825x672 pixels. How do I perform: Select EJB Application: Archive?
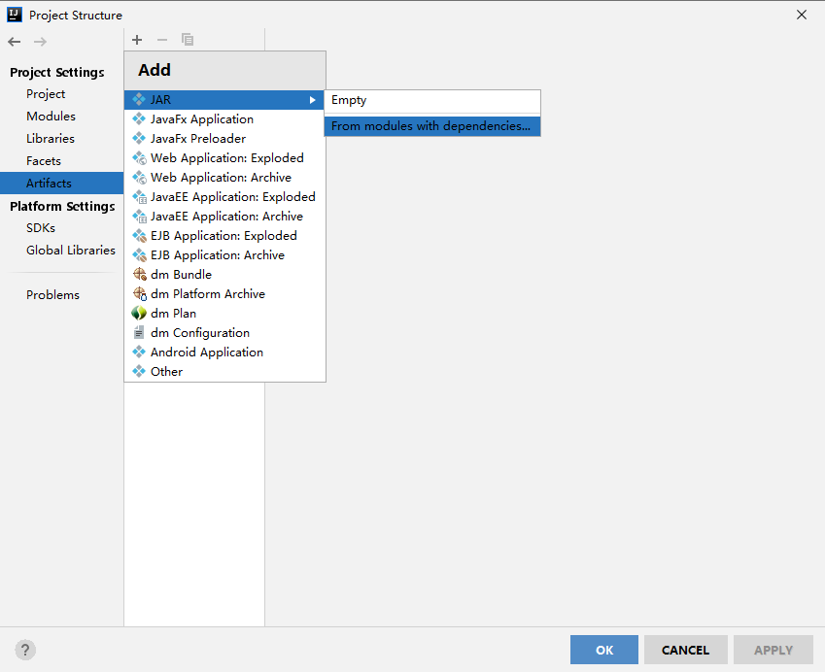pos(224,255)
